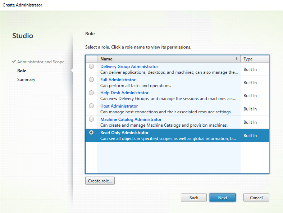Click Built In type for Machine Catalog Administrator
Image resolution: width=283 pixels, height=213 pixels.
[x=250, y=122]
